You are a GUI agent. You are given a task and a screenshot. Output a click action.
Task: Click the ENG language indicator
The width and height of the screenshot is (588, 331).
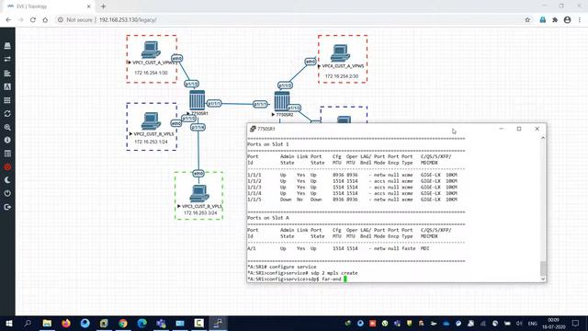(x=533, y=323)
